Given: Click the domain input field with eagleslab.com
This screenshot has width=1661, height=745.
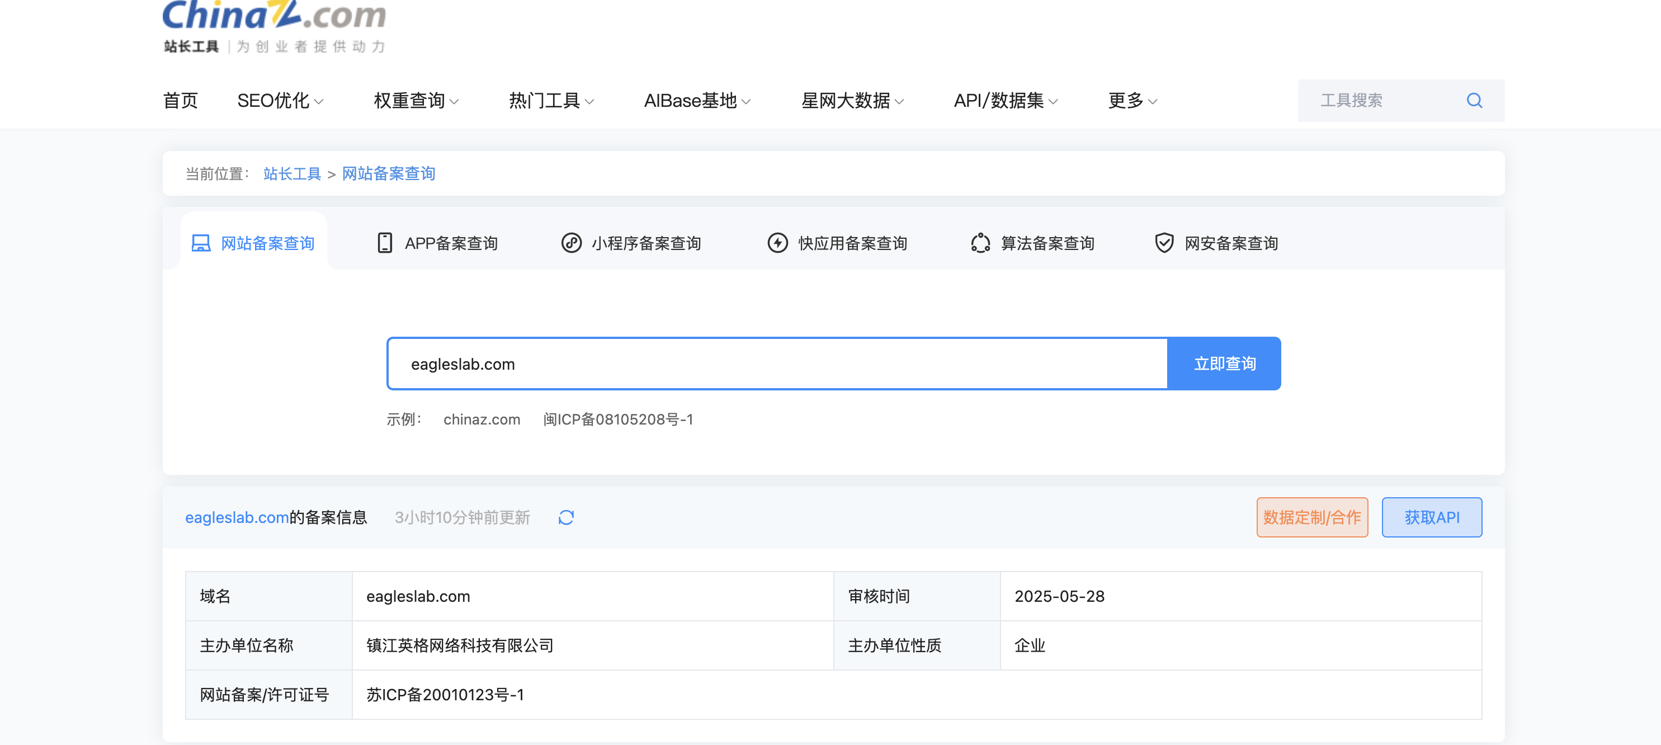Looking at the screenshot, I should [x=776, y=364].
